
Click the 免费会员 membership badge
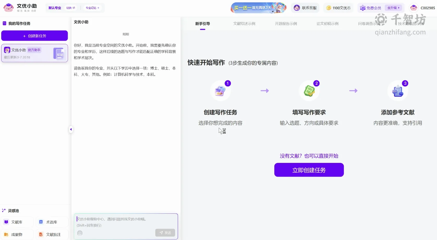(x=371, y=8)
